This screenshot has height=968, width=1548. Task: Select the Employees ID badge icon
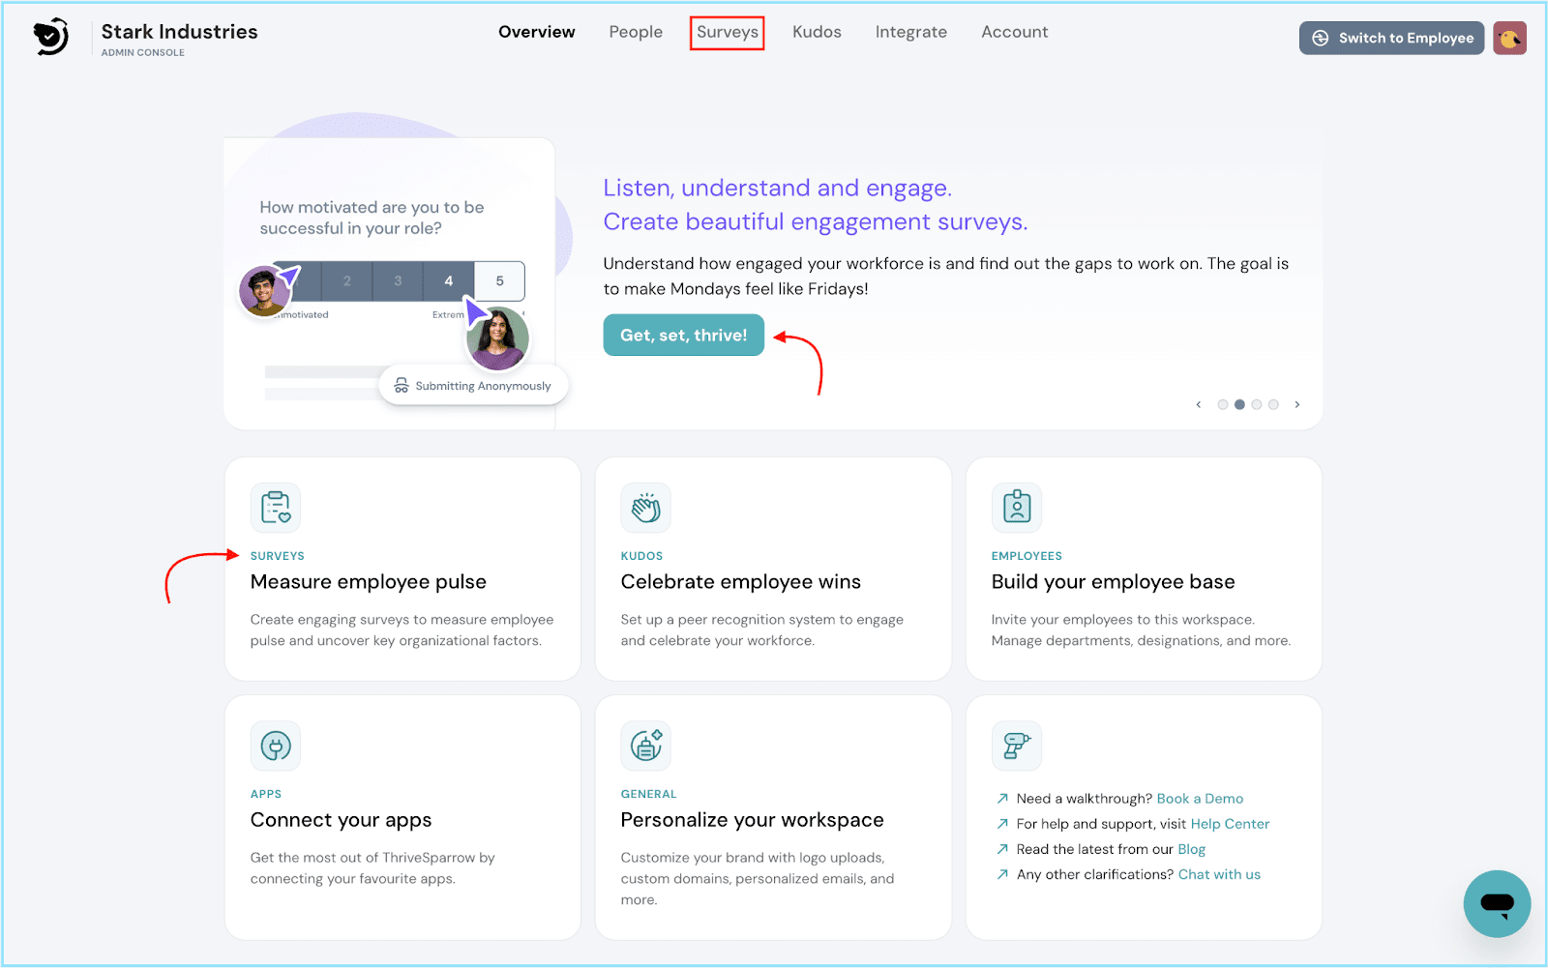click(x=1017, y=508)
